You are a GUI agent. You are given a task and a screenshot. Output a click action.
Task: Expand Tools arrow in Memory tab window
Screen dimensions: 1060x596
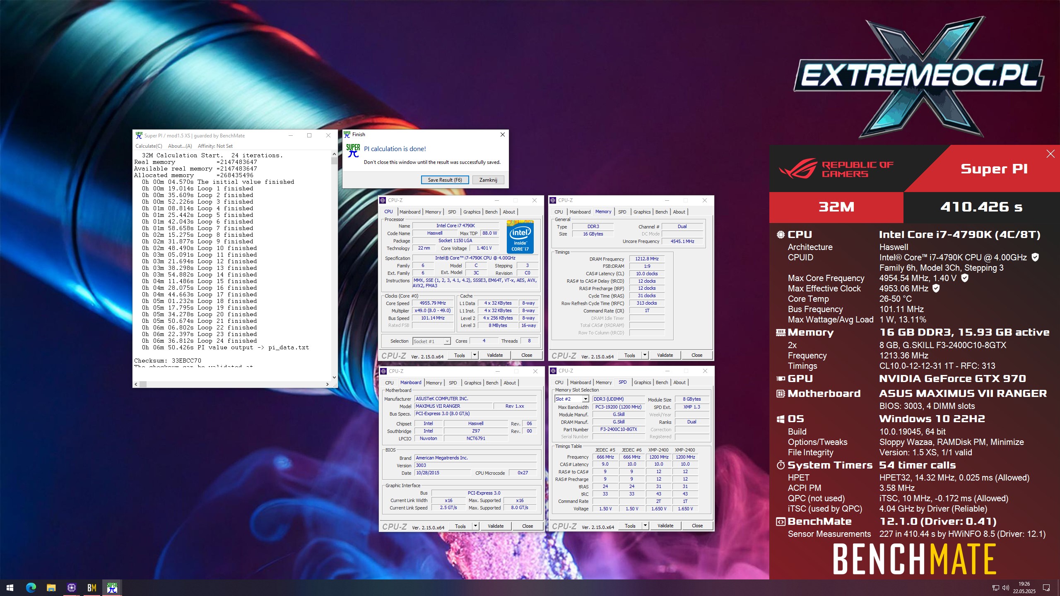click(x=645, y=355)
